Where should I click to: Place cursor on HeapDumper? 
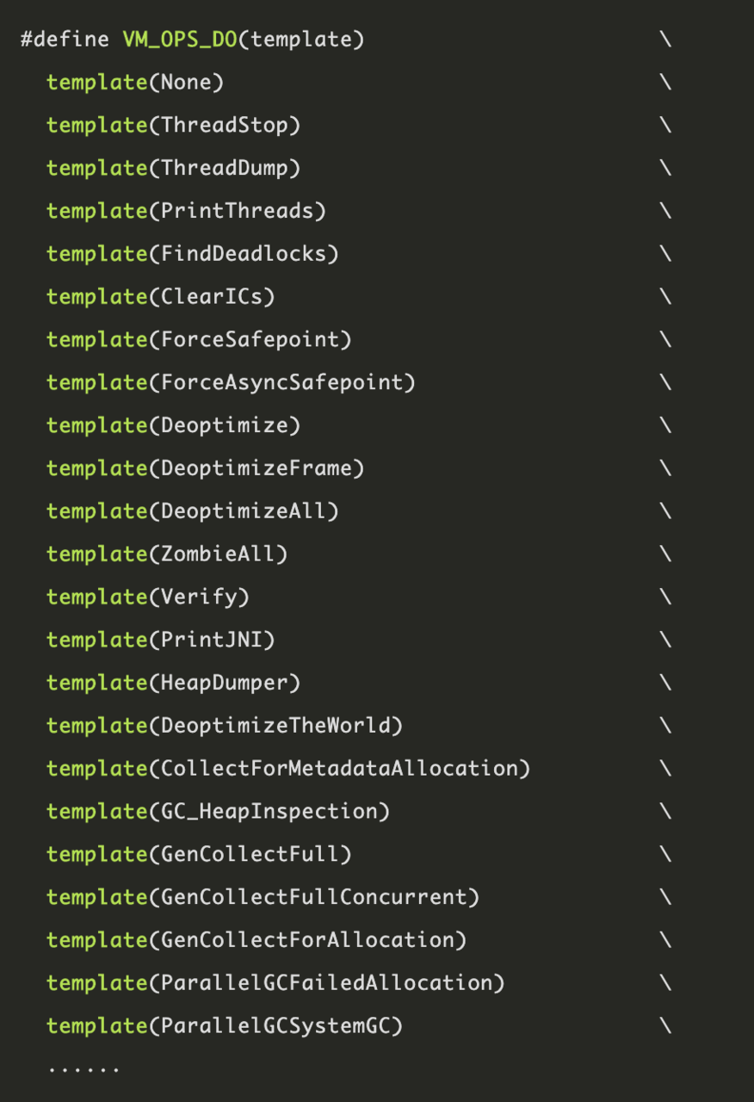224,683
